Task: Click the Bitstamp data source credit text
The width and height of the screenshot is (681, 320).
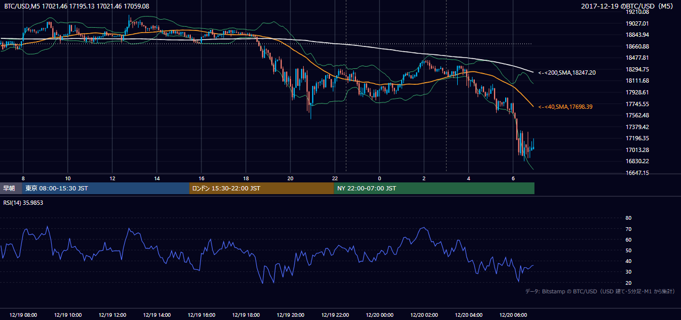Action: 600,291
